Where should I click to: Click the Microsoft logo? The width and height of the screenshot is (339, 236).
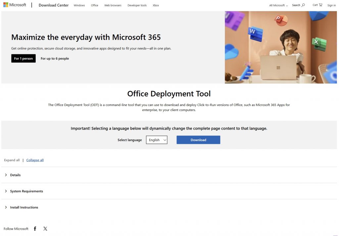point(15,5)
